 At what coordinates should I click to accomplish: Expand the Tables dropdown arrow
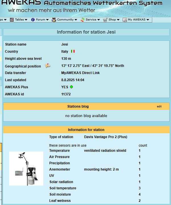26,20
